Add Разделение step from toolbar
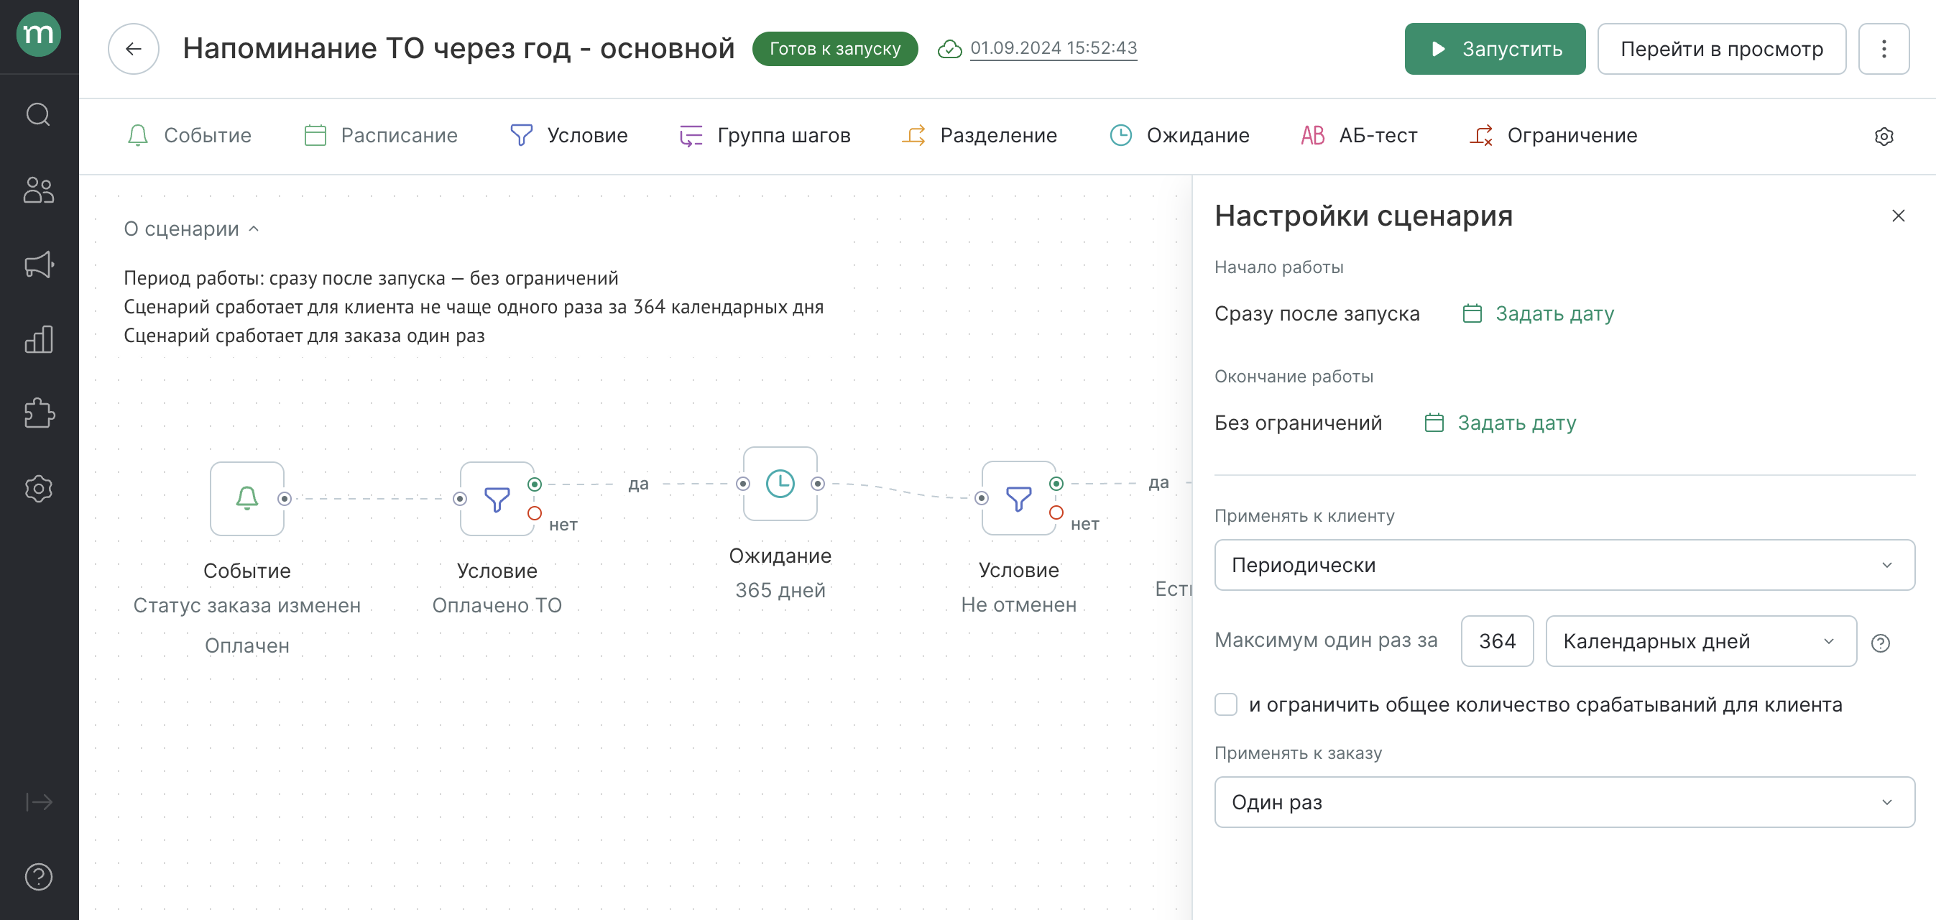This screenshot has height=920, width=1936. pos(979,135)
